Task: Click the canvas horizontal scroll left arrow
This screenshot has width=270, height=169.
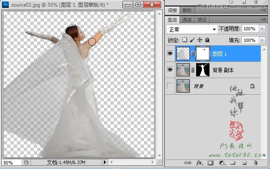Action: [x=111, y=162]
